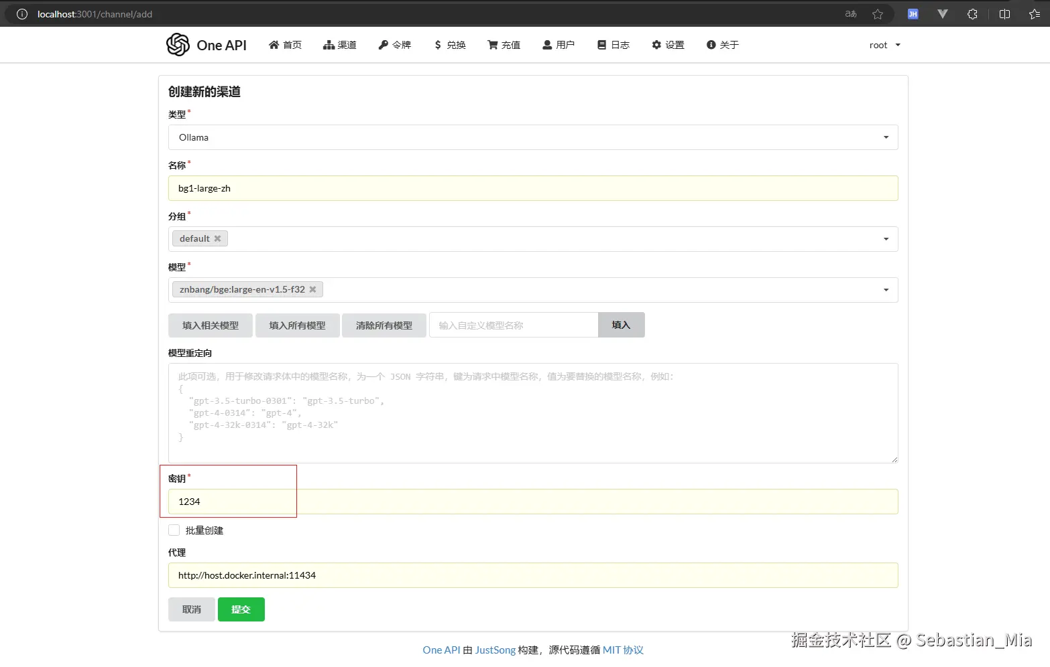Open the 充值 top-up page
This screenshot has width=1050, height=667.
click(x=504, y=45)
